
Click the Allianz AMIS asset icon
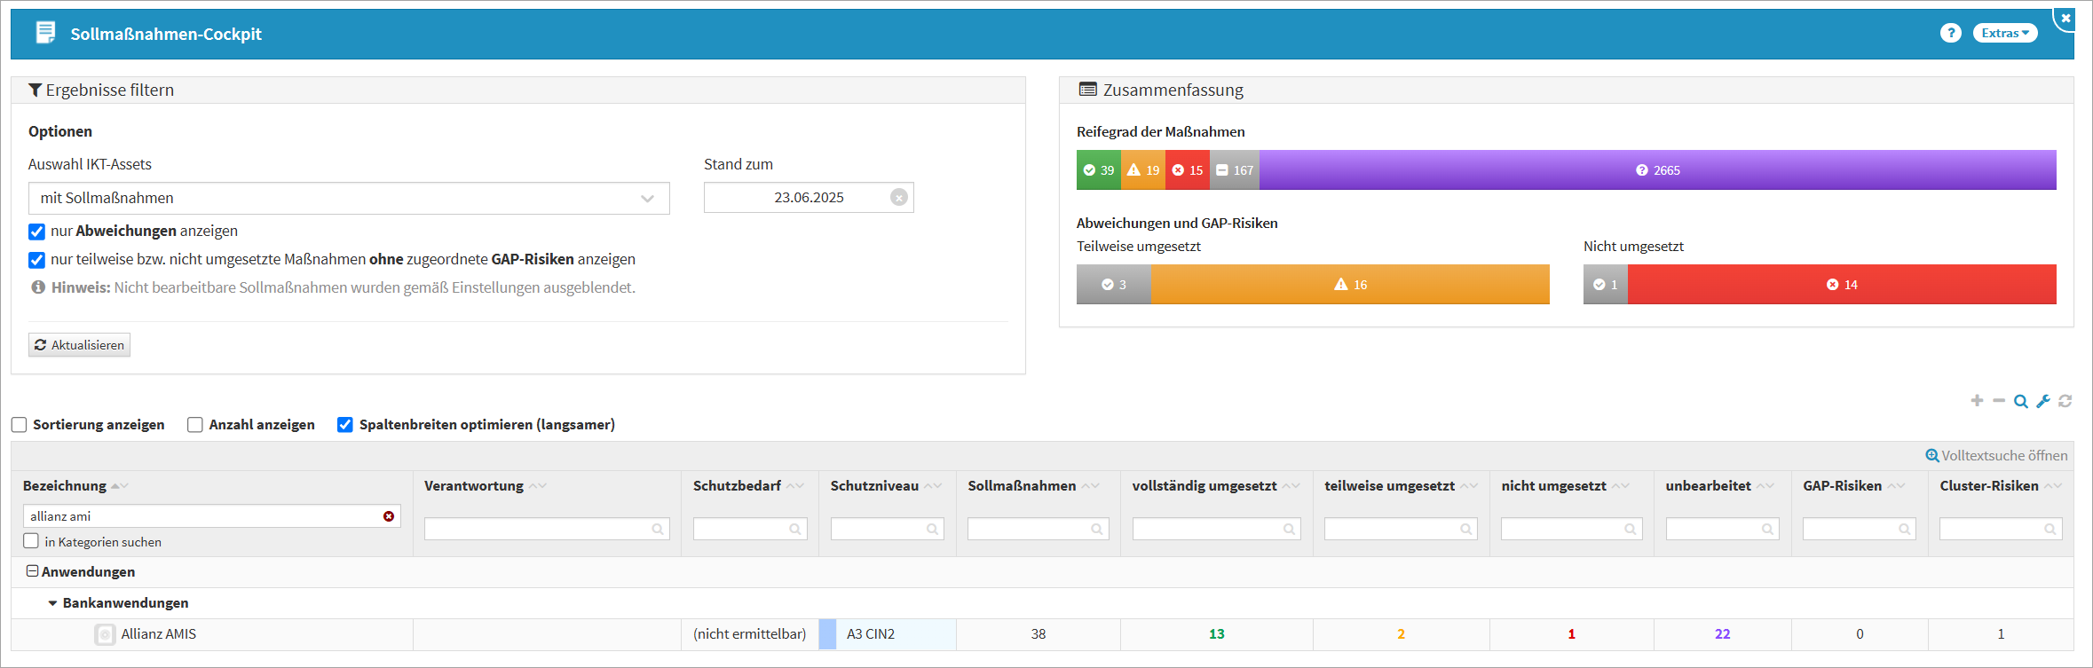click(105, 634)
